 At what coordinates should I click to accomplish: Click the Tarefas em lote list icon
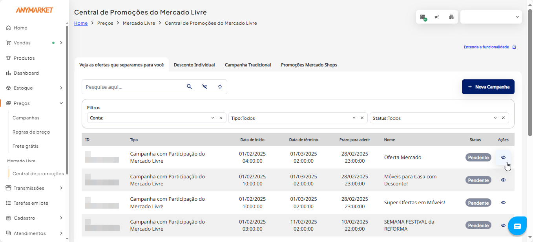click(x=8, y=203)
